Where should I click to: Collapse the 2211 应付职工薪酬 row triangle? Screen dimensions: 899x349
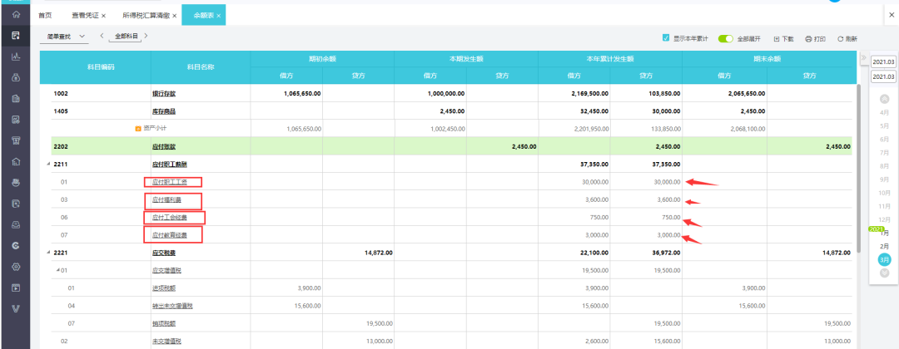[47, 165]
